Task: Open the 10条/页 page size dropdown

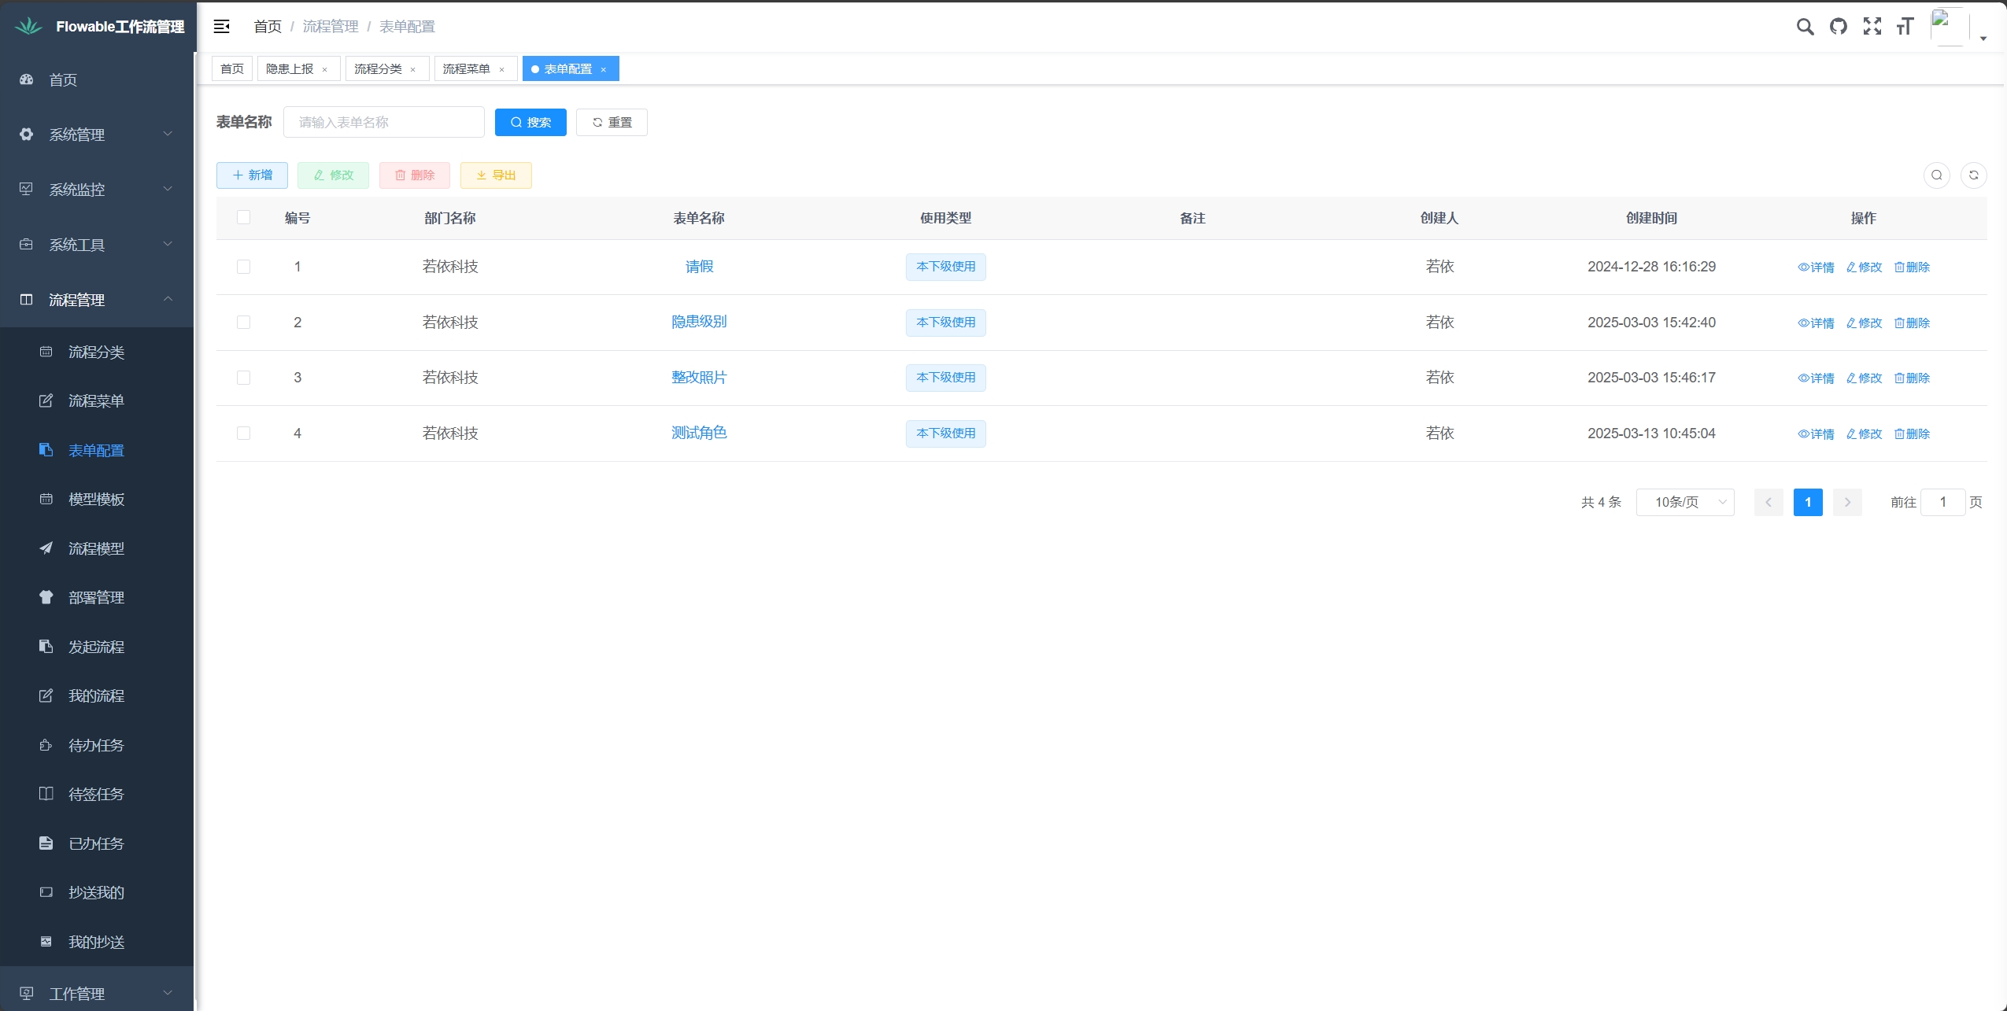Action: pyautogui.click(x=1684, y=502)
